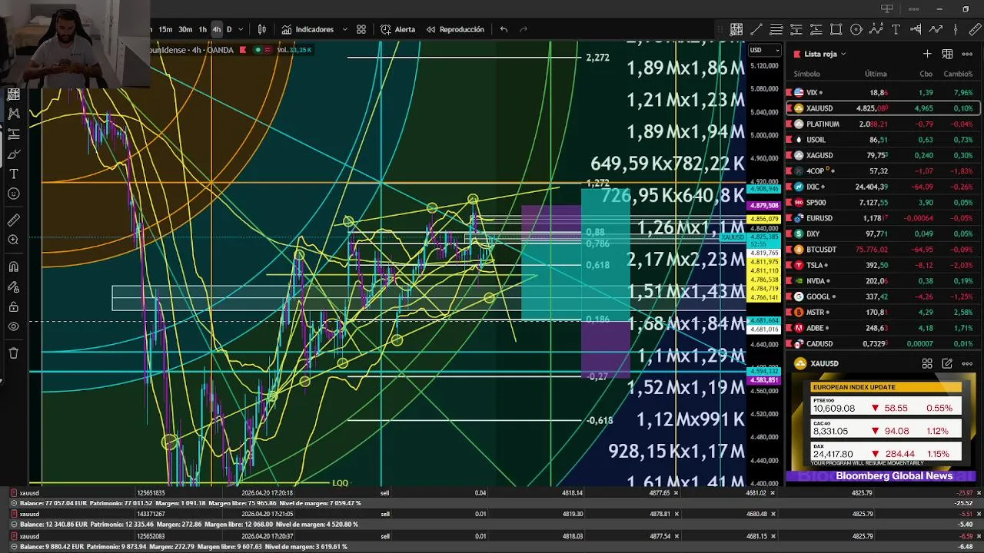Select the D daily timeframe
Viewport: 984px width, 553px height.
tap(229, 29)
